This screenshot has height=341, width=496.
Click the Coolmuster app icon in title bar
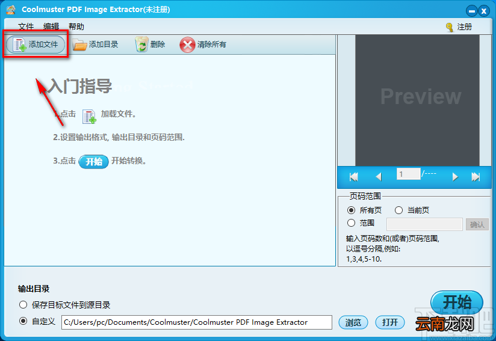click(x=11, y=10)
